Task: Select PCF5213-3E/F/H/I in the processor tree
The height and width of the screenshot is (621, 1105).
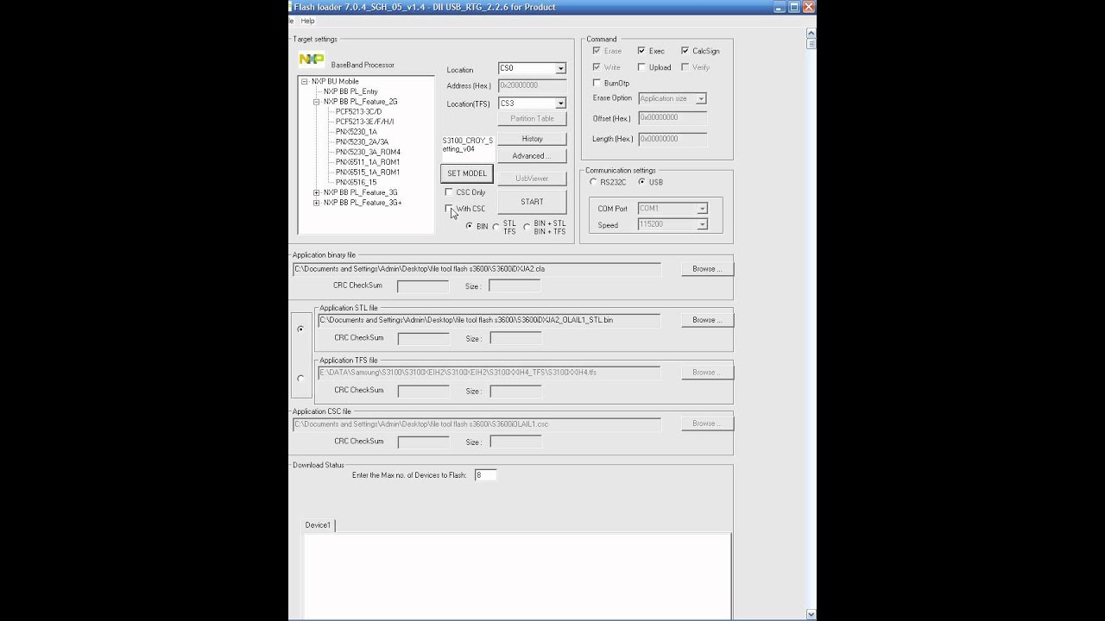Action: point(364,122)
